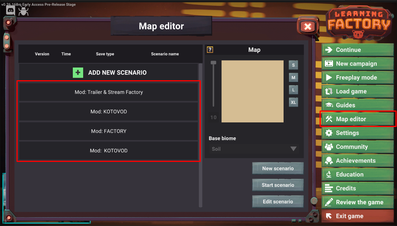Expand the biome dropdown arrow

293,149
